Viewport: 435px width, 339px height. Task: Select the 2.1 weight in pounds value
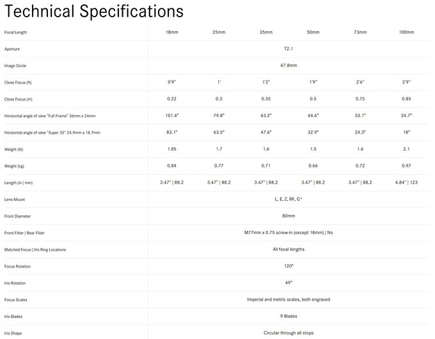(x=406, y=149)
